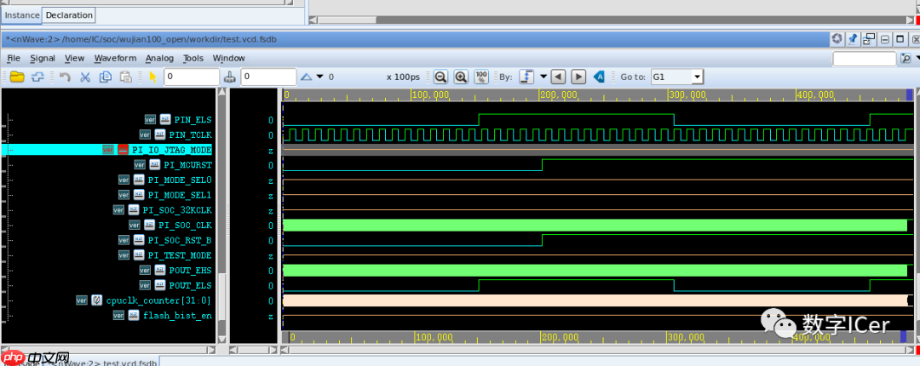The width and height of the screenshot is (920, 366).
Task: Jump to next edge with right arrow
Action: tap(578, 77)
